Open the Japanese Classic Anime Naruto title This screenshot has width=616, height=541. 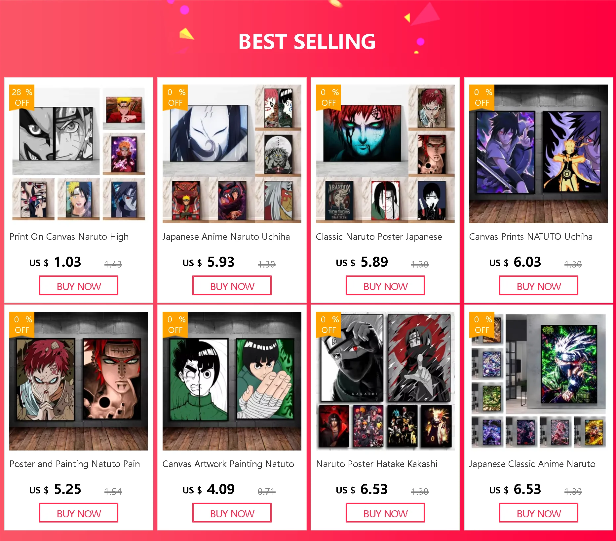click(x=532, y=464)
